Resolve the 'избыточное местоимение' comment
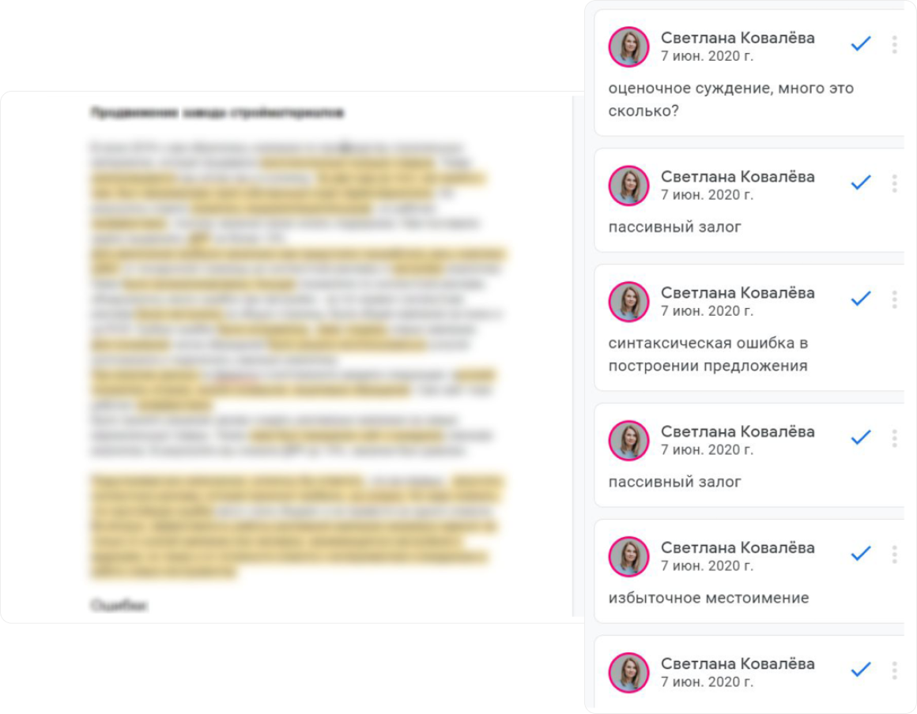This screenshot has height=714, width=917. click(860, 554)
